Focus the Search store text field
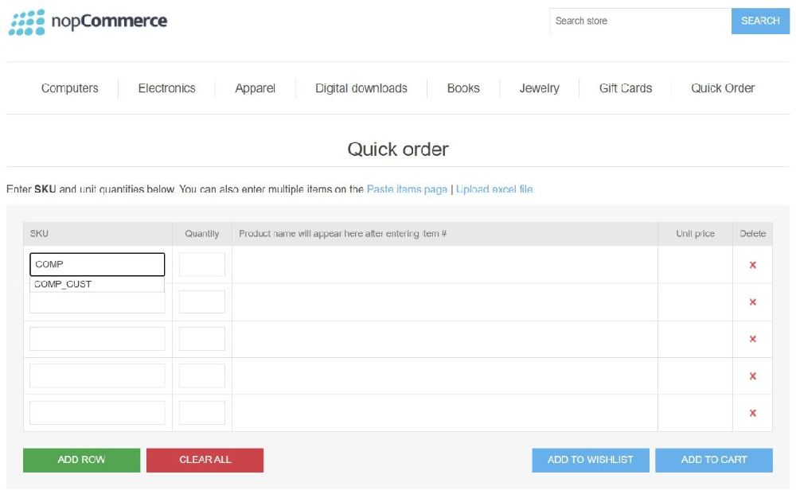Viewport: 796px width, 494px height. pyautogui.click(x=639, y=21)
